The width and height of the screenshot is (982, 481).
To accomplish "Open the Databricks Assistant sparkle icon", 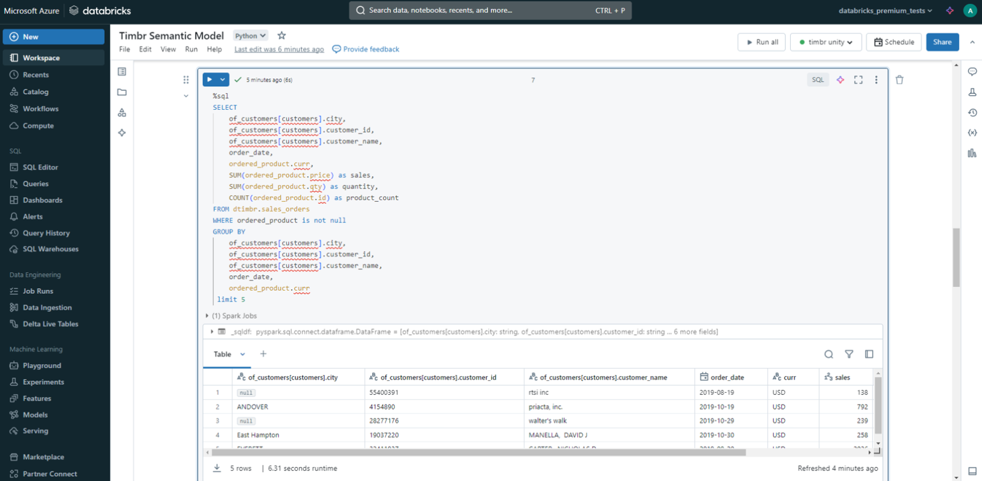I will coord(840,79).
